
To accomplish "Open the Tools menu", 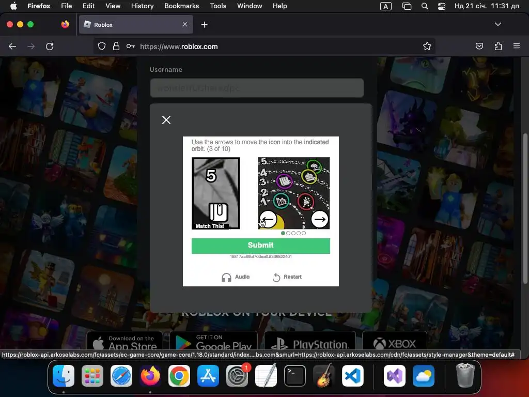I will pyautogui.click(x=218, y=6).
